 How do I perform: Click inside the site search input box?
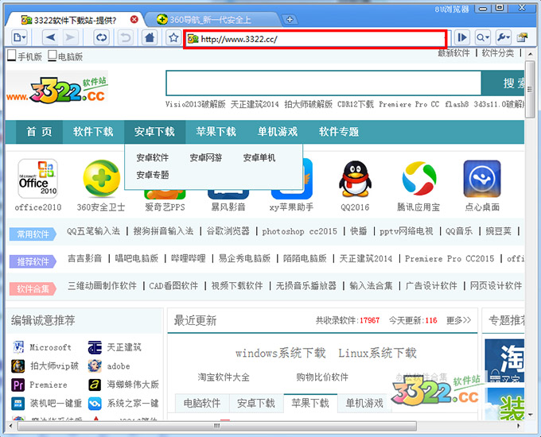324,83
